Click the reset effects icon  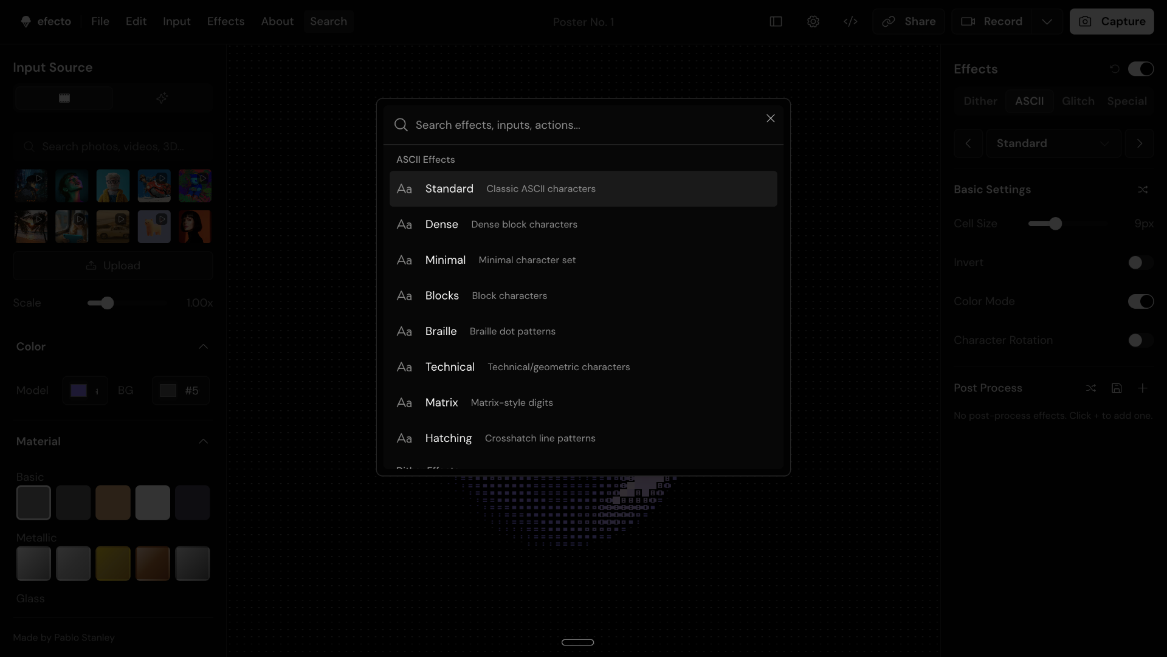(1115, 69)
